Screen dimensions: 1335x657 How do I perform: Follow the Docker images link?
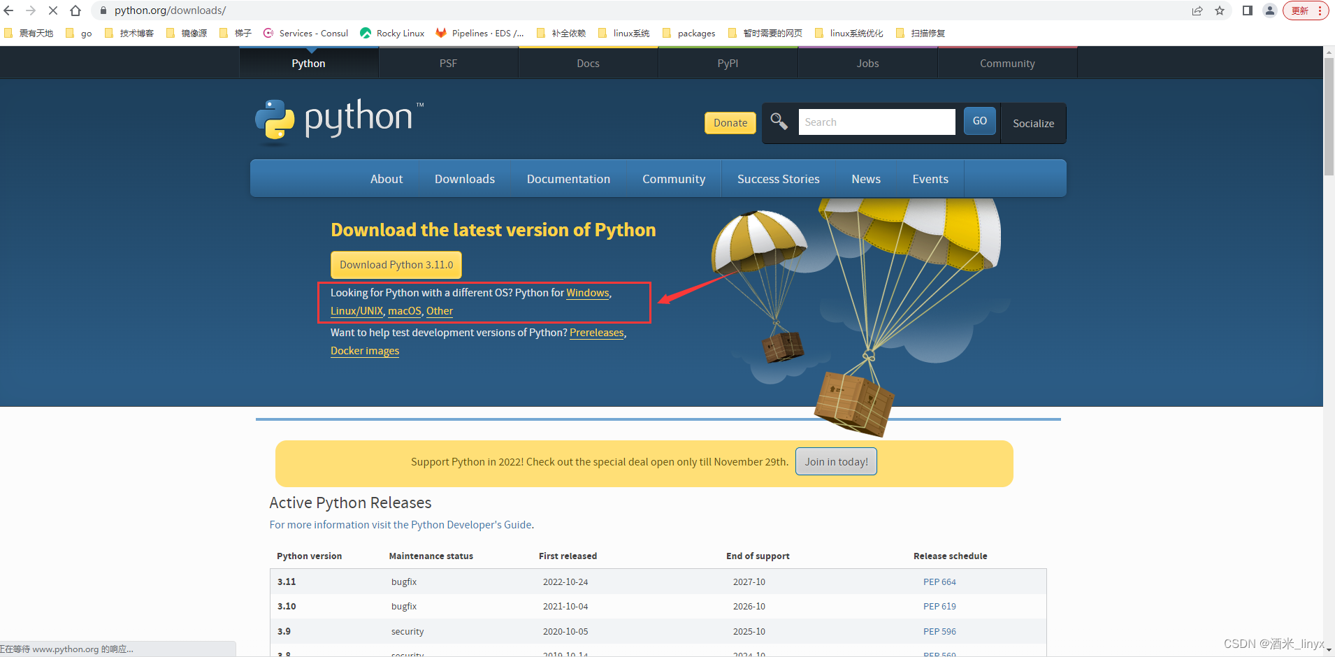point(365,351)
